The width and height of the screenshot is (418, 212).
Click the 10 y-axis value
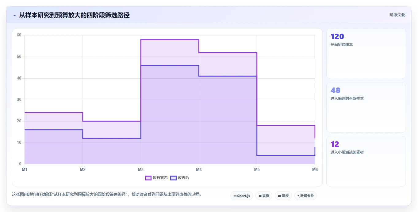coord(19,143)
